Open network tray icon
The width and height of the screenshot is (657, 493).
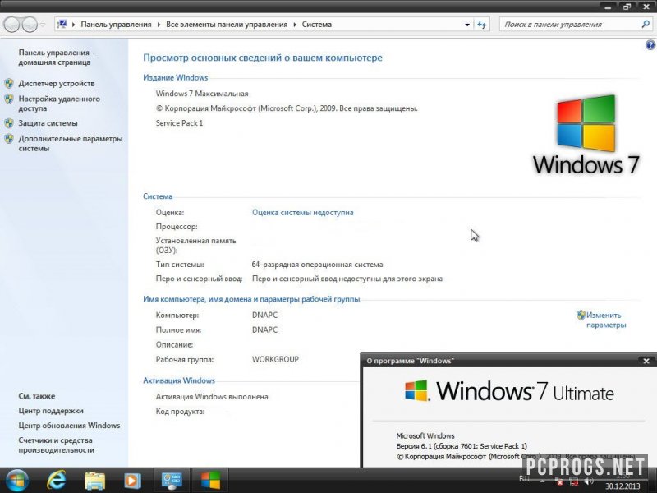click(573, 481)
